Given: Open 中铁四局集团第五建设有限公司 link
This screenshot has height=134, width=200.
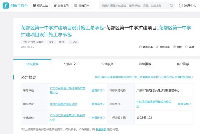Looking at the screenshot, I should (154, 104).
